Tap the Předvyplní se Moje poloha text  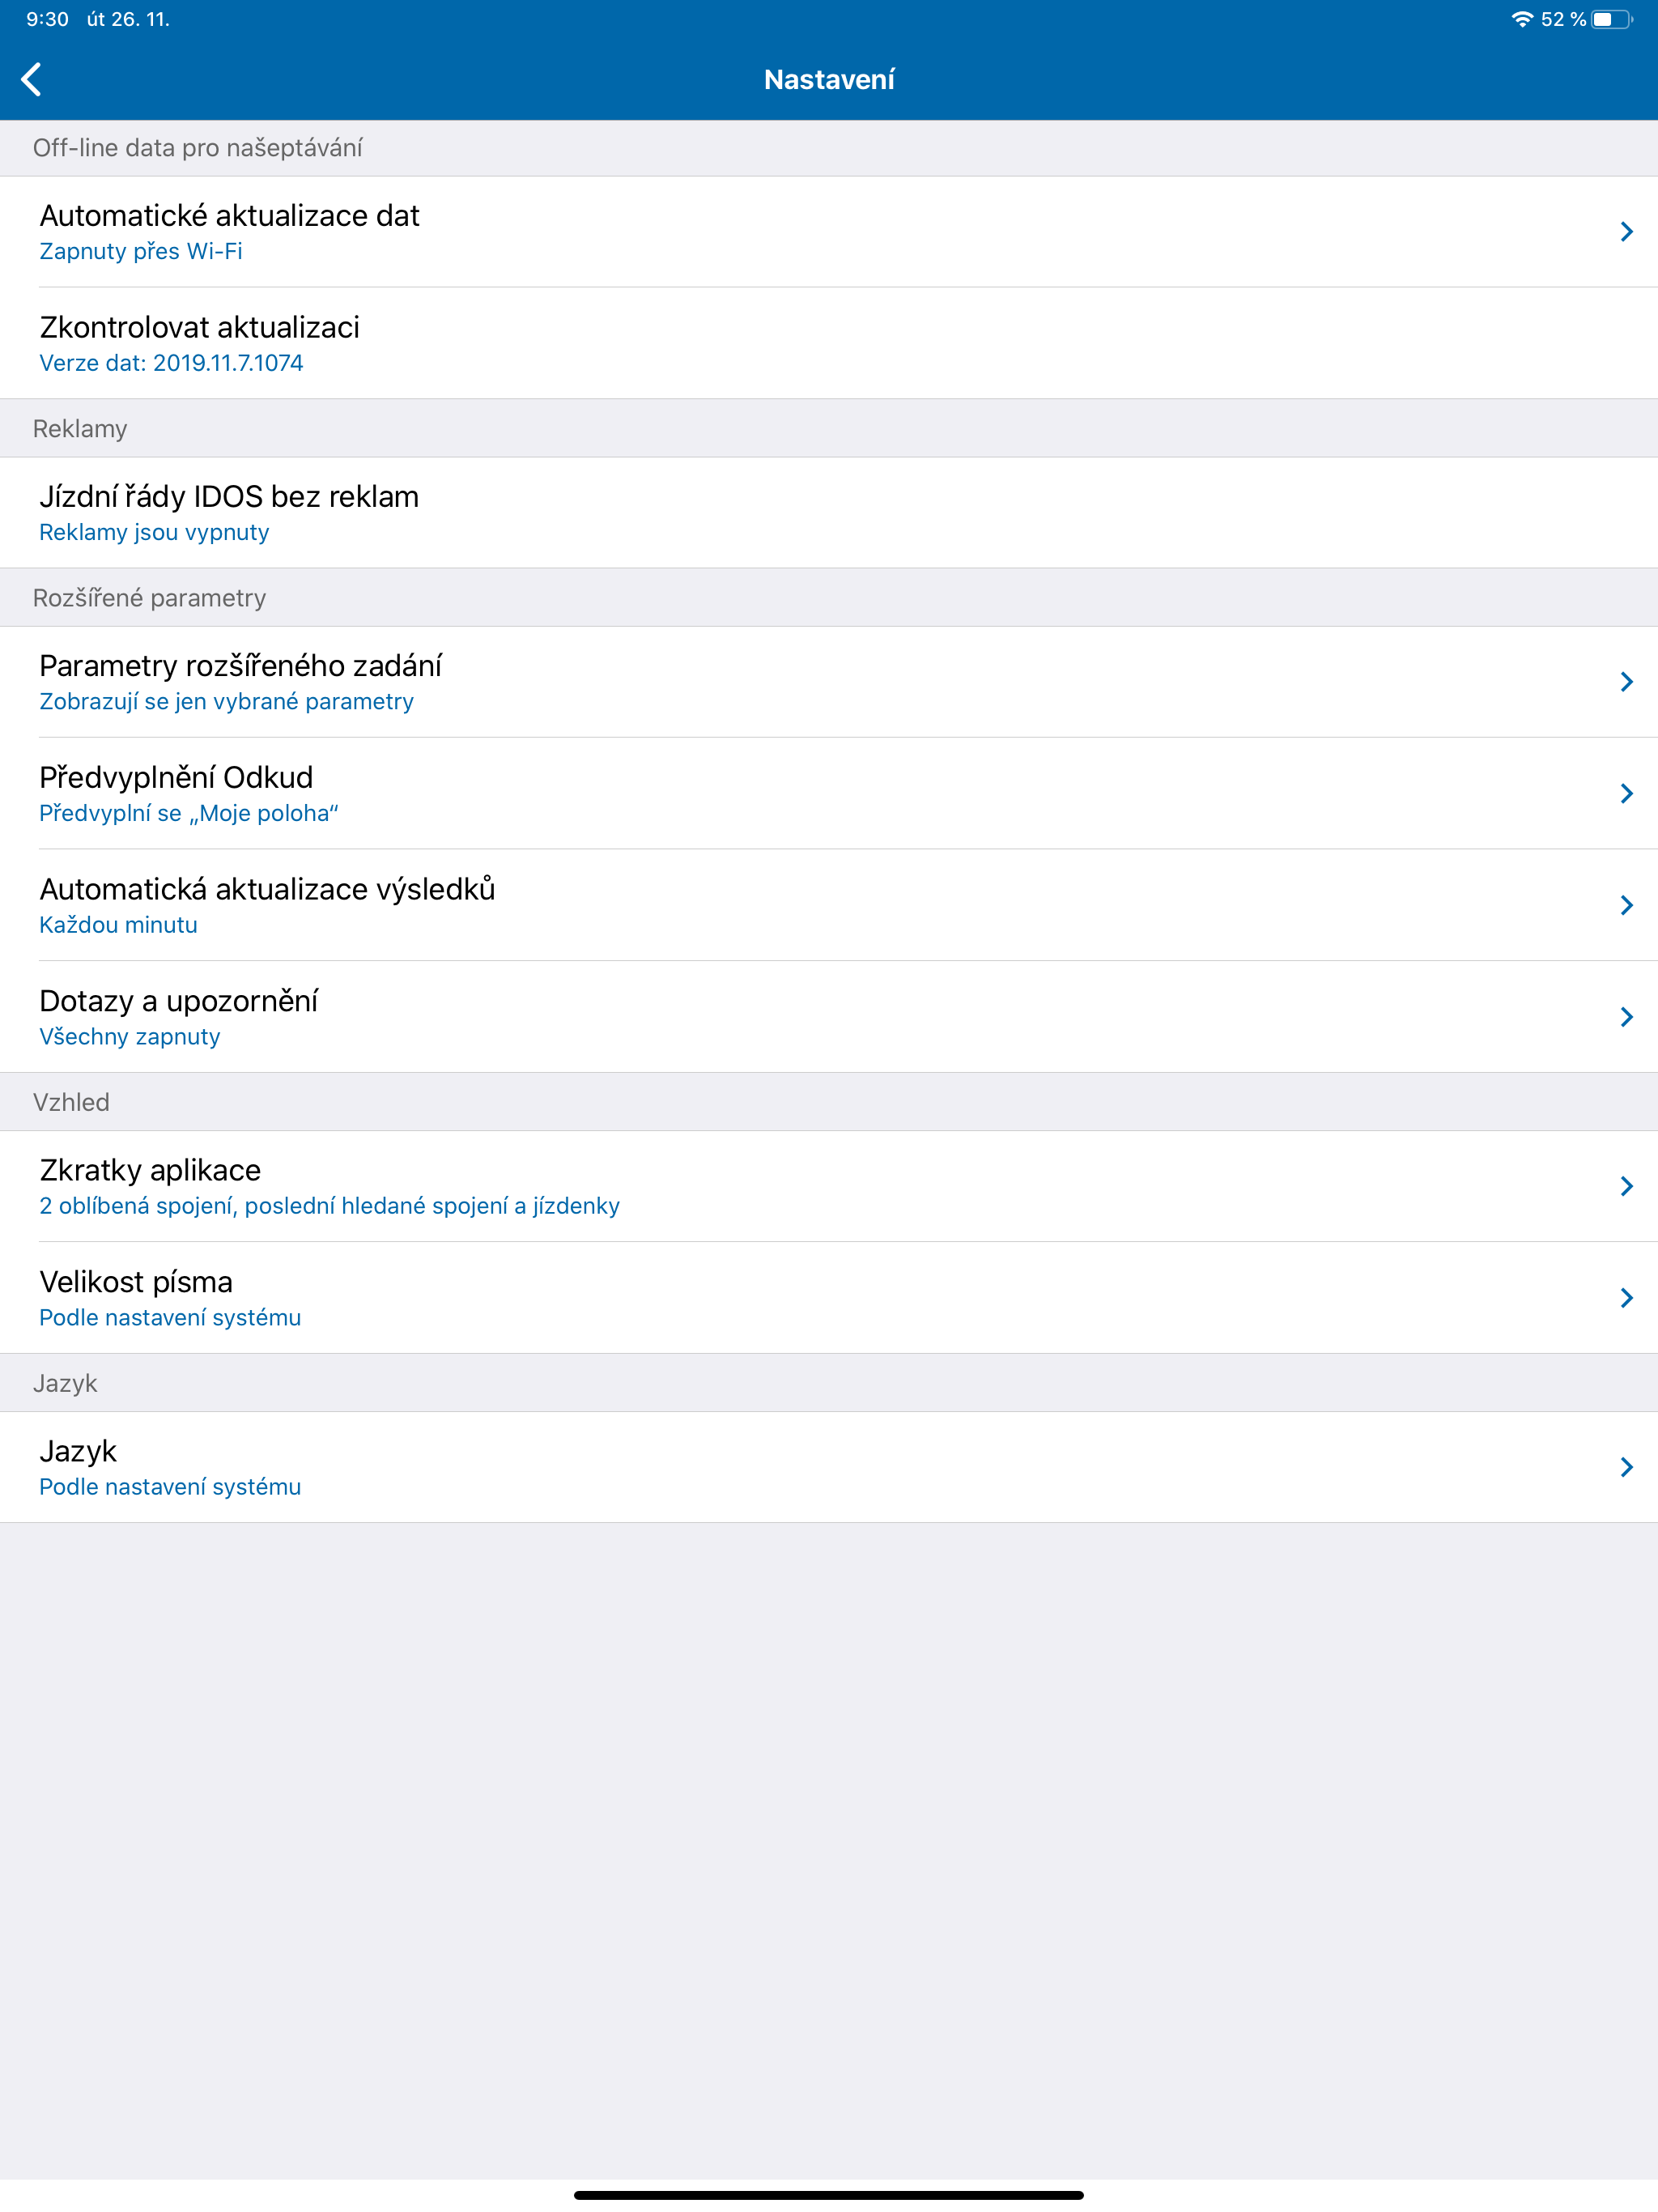(189, 813)
